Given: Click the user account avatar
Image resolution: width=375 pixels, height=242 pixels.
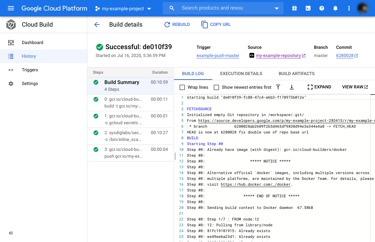Looking at the screenshot, I should [363, 8].
